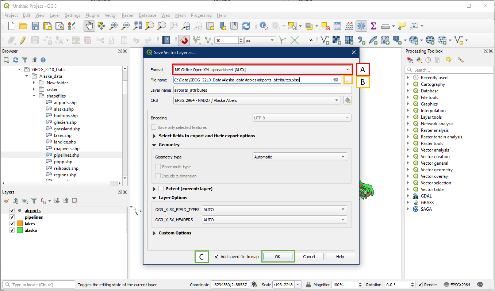This screenshot has width=495, height=291.
Task: Click the file name browse button
Action: [x=348, y=80]
